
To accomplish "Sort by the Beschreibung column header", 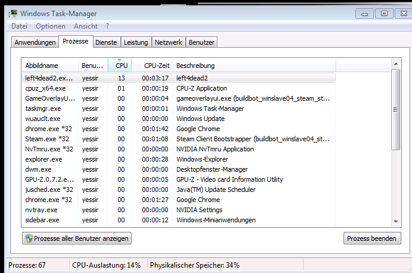I will point(254,66).
